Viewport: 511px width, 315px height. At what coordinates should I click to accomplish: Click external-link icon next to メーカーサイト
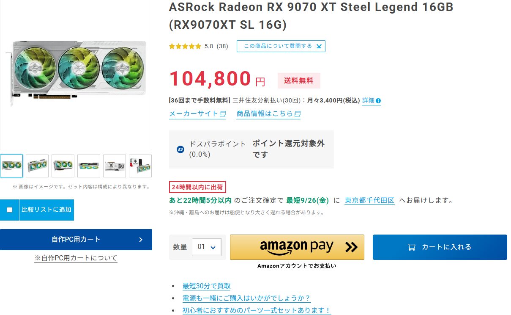click(223, 114)
